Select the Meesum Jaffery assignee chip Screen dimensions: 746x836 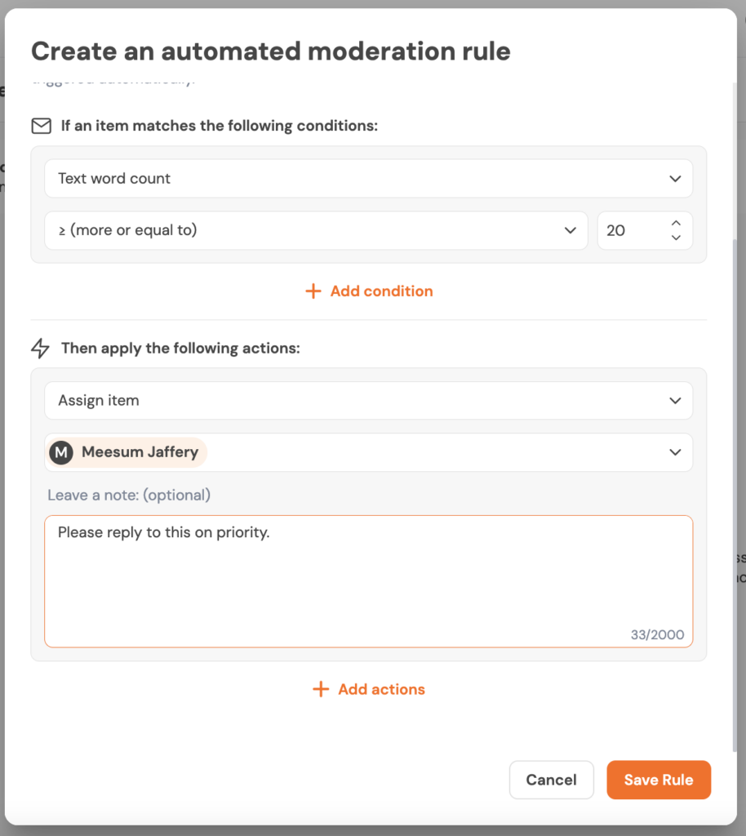click(140, 452)
